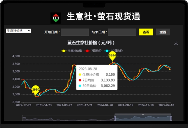Click the 2023-08-22 axis date label
Screen dimensions: 188x128
[x=64, y=105]
